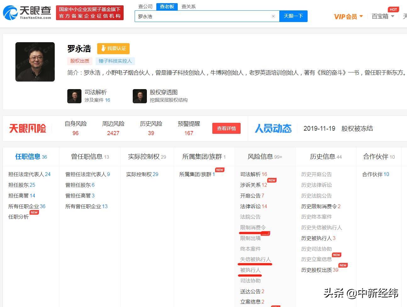
Task: Select the 历史信息 44 tab
Action: coord(326,157)
